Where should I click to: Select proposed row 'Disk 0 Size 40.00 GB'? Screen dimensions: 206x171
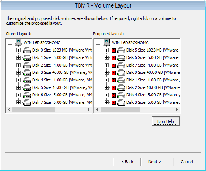(153, 73)
